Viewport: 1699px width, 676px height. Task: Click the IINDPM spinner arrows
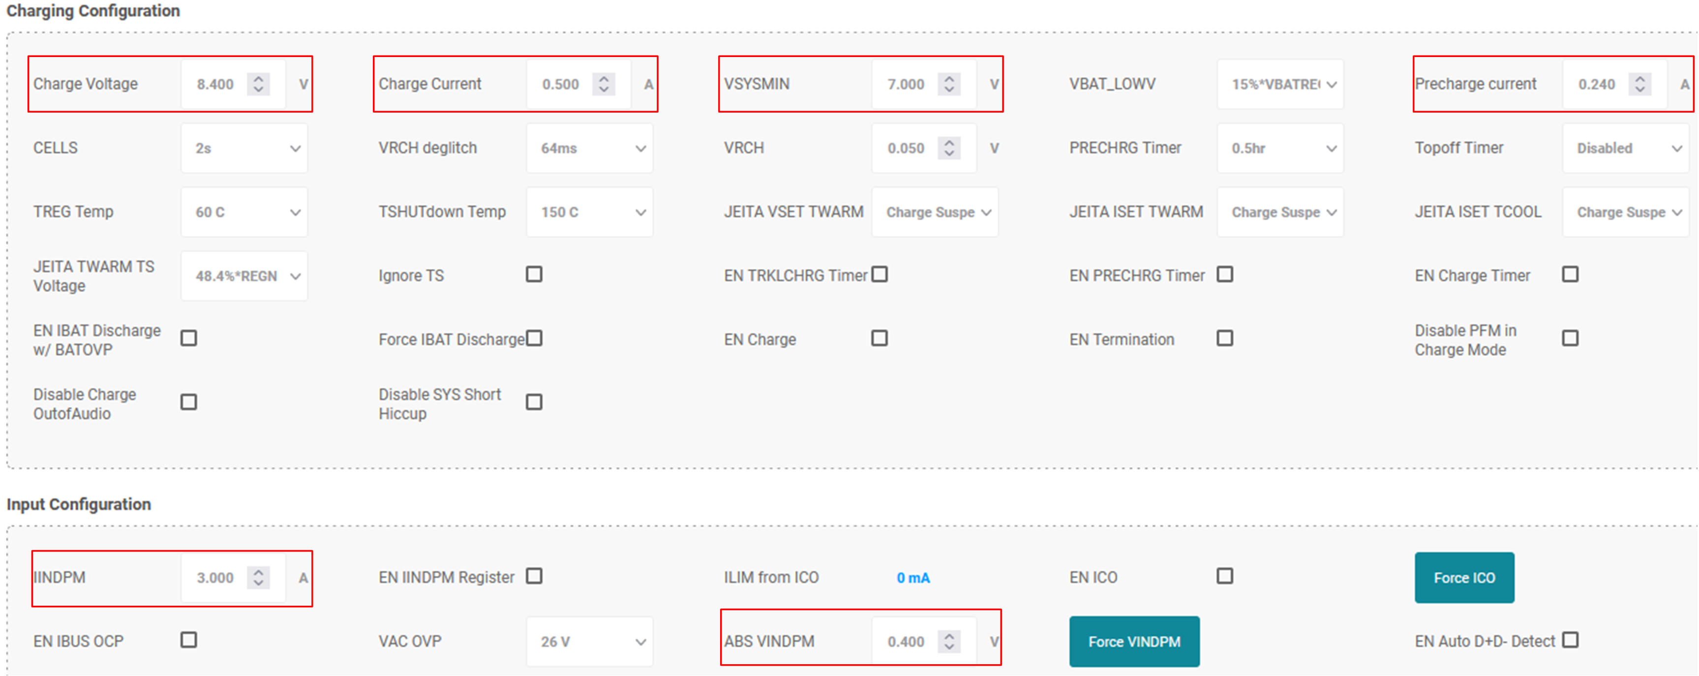[259, 577]
